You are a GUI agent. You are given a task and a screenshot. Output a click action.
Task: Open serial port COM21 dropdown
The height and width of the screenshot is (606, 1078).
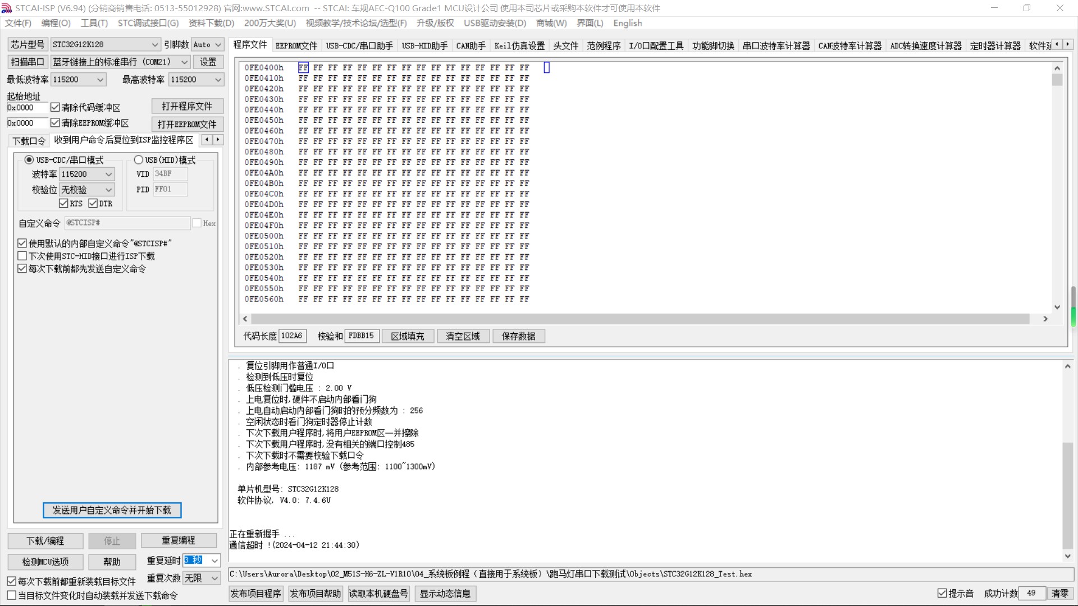pyautogui.click(x=121, y=62)
